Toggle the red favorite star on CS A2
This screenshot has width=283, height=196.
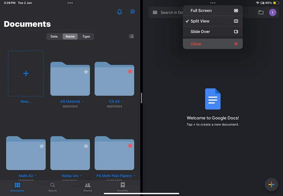point(130,71)
